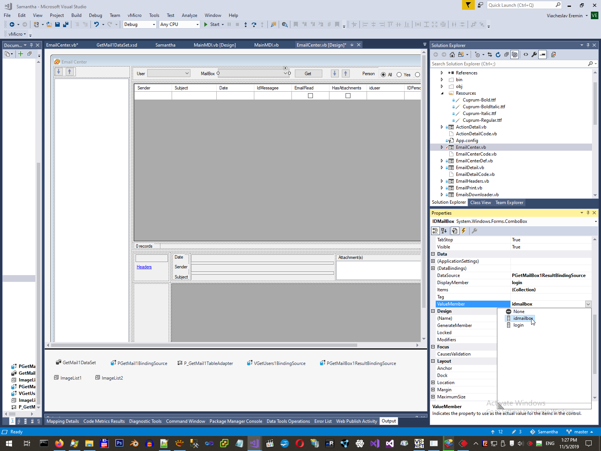Open the vMicro menu

click(x=134, y=15)
